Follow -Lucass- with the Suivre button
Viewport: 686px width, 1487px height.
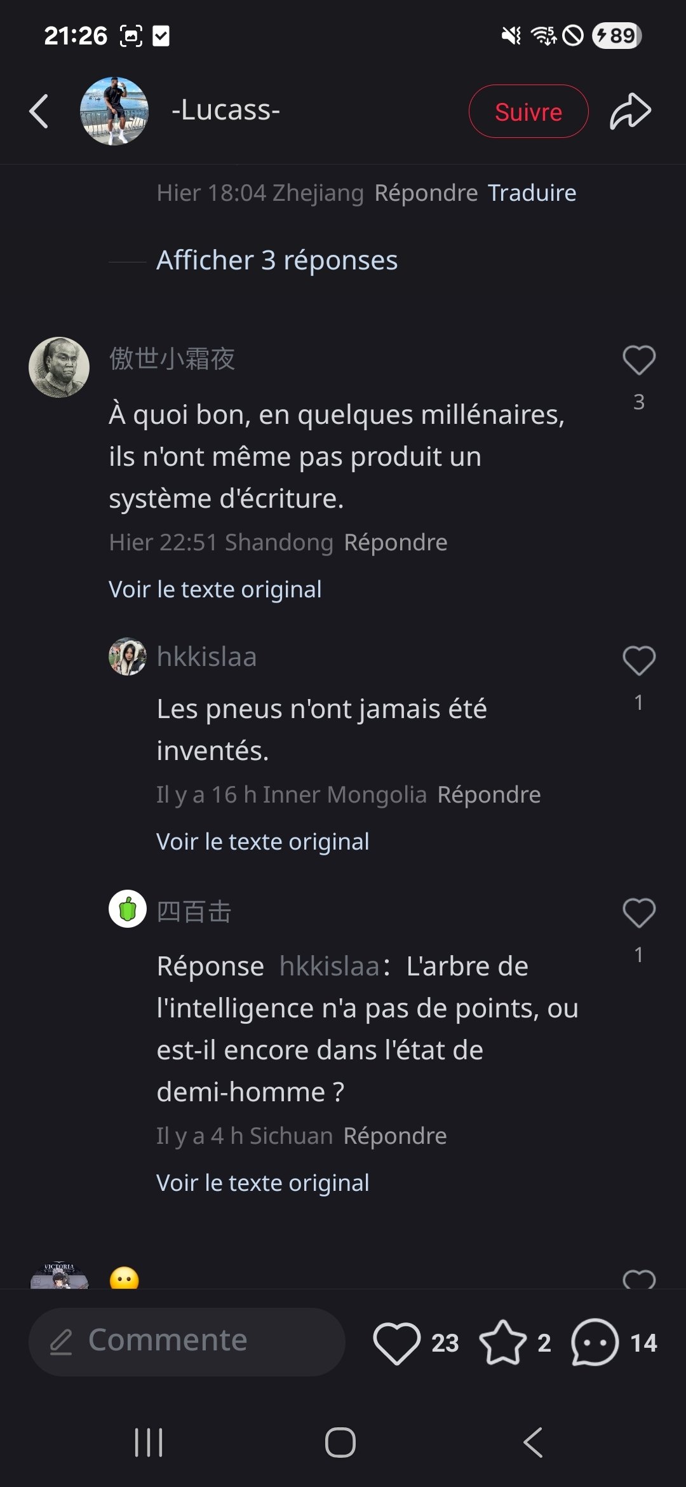coord(528,111)
